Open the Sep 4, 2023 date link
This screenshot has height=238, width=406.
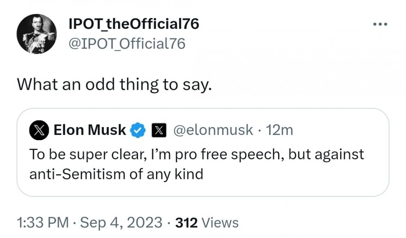pyautogui.click(x=121, y=223)
